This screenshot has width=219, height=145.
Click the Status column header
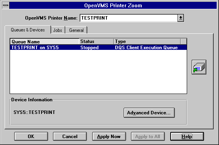click(x=96, y=41)
